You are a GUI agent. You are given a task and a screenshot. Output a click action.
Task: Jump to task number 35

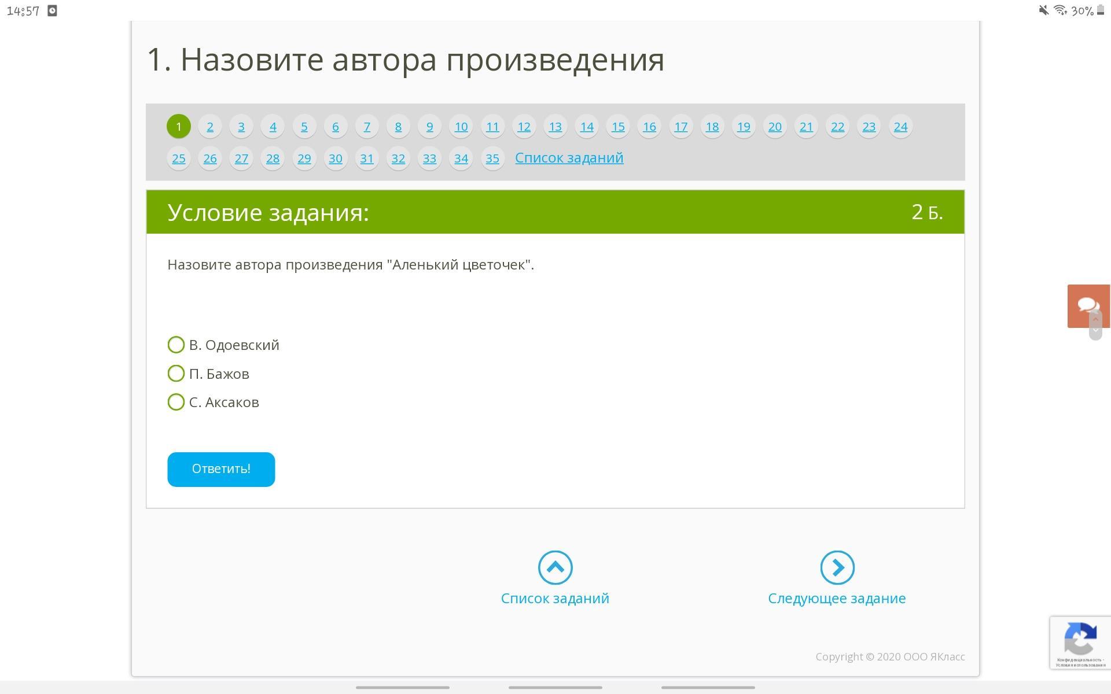(492, 158)
